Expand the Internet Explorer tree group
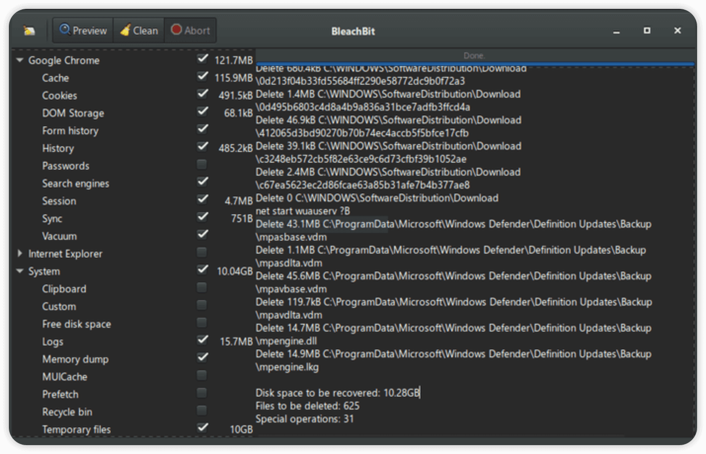The width and height of the screenshot is (706, 454). click(20, 253)
